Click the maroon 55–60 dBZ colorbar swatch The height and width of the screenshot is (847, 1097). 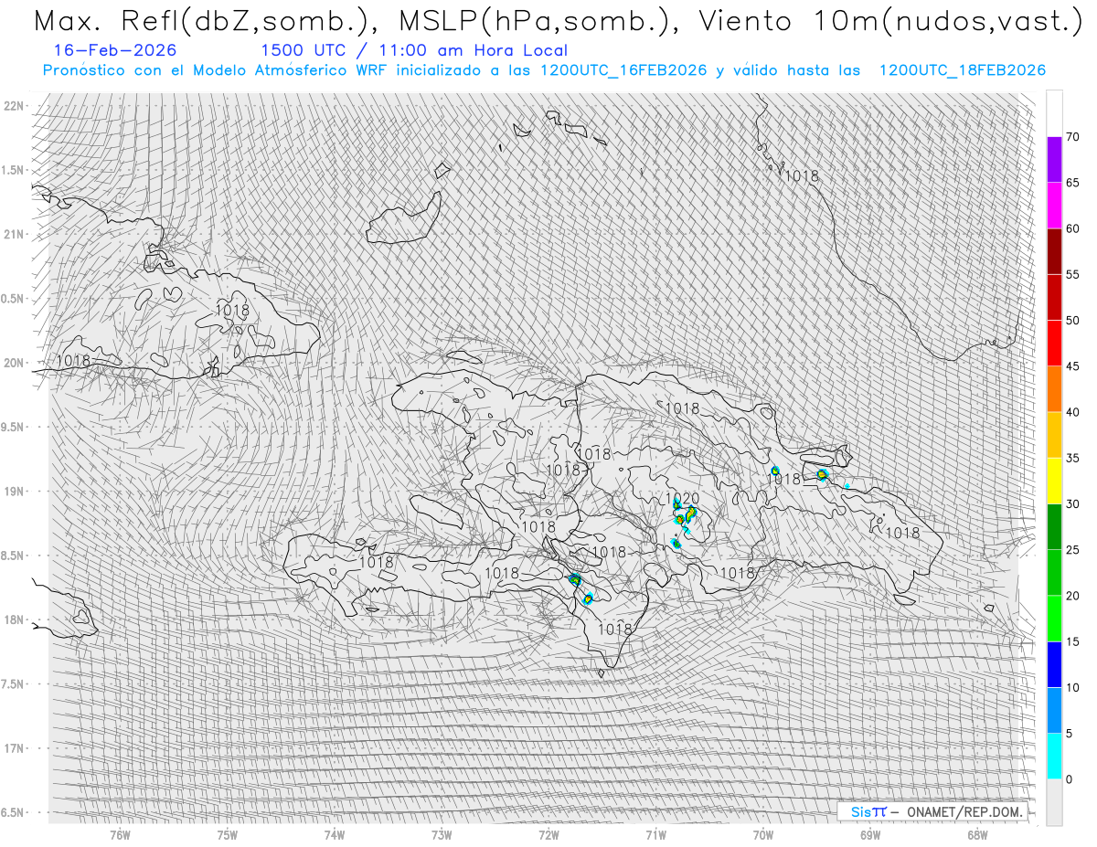[x=1054, y=251]
